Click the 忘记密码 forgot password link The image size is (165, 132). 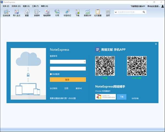click(x=54, y=88)
